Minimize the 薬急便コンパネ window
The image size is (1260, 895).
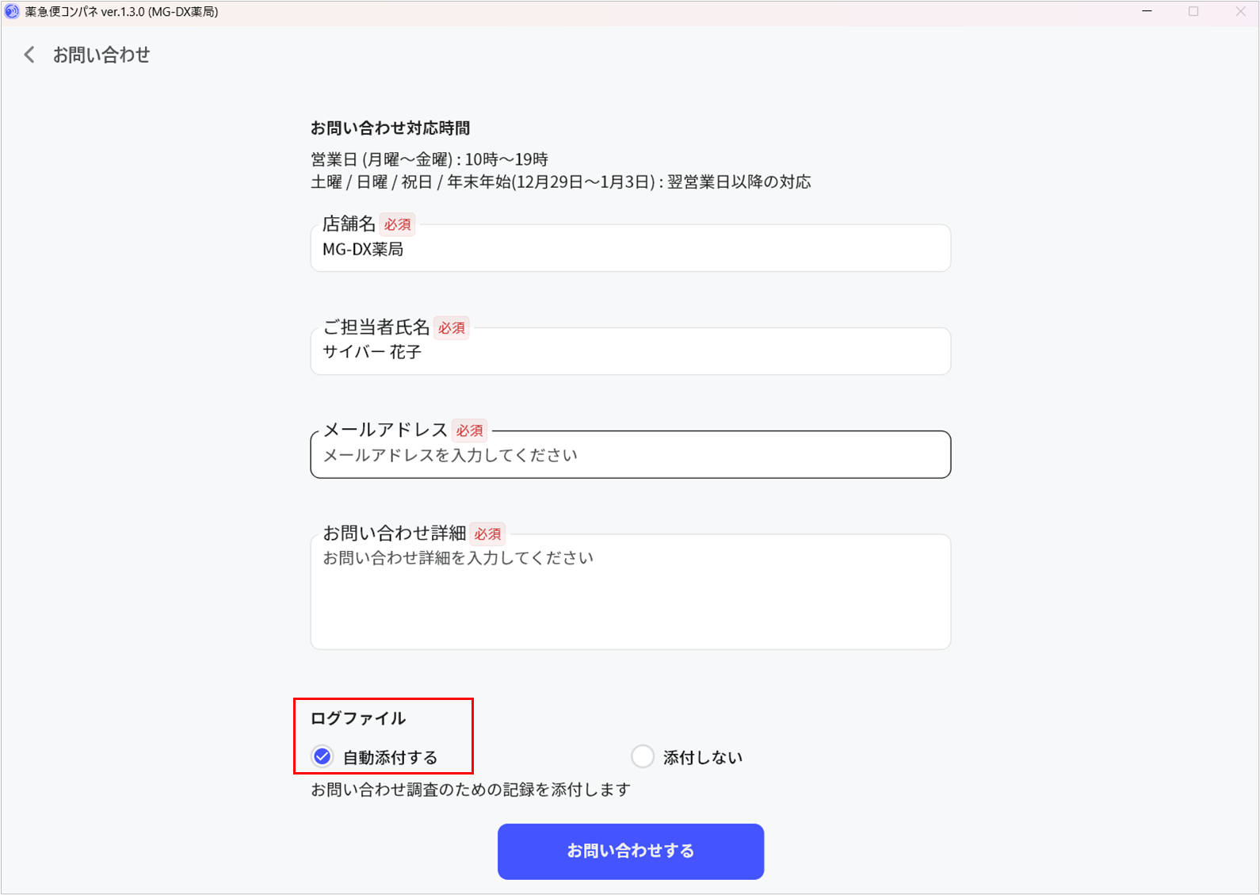click(1147, 12)
